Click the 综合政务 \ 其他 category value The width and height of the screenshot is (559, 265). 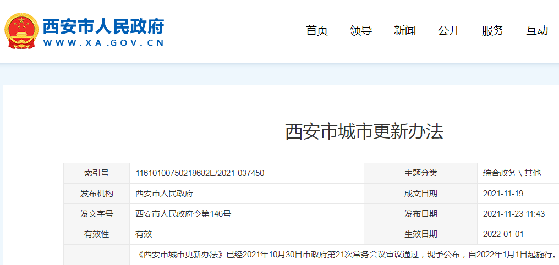tap(512, 174)
